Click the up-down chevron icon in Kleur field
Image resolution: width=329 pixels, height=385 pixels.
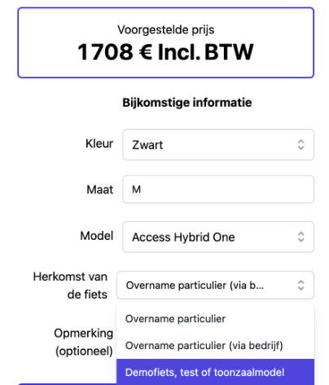click(300, 144)
